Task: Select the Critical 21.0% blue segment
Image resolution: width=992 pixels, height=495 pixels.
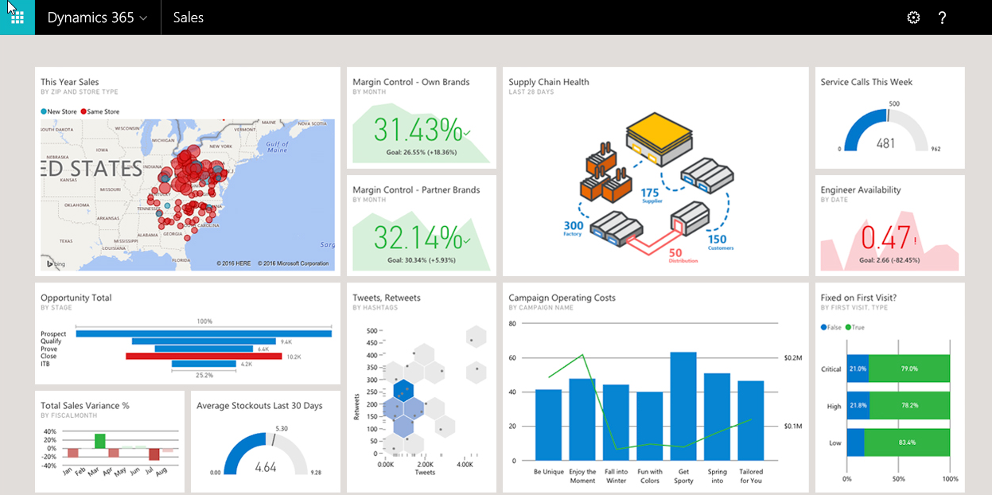Action: [x=858, y=368]
